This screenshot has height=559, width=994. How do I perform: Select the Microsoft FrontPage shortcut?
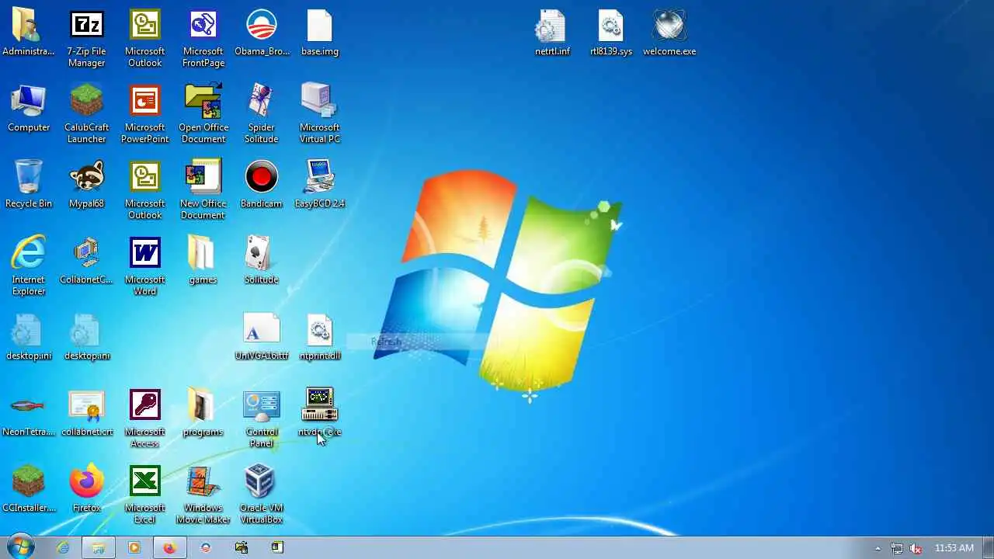(x=203, y=38)
